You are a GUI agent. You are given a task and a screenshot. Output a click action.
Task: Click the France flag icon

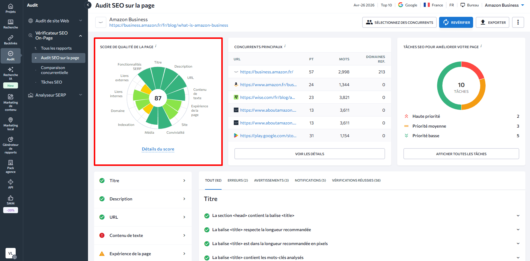point(427,5)
